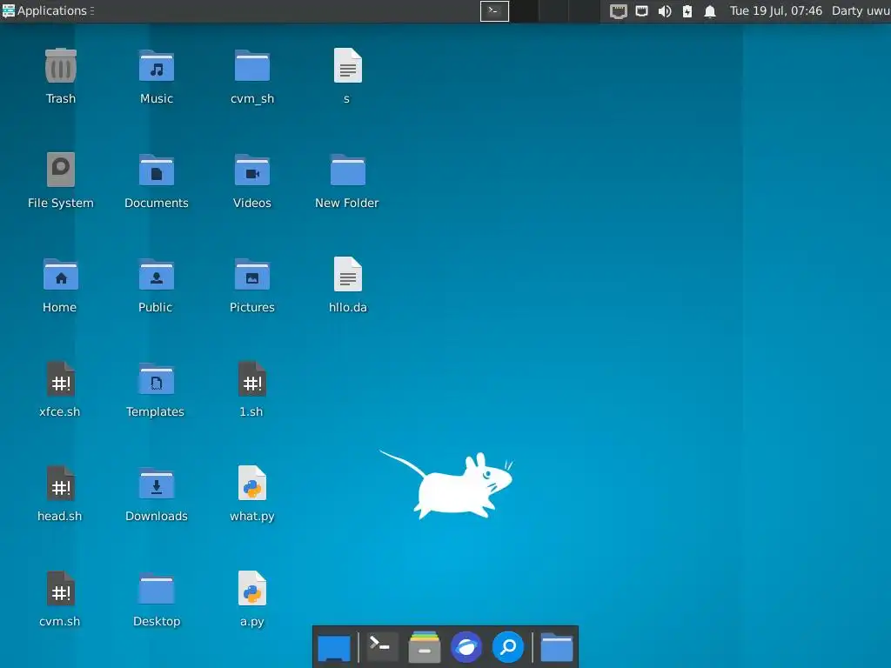Open the Darty uwu user menu
Viewport: 891px width, 668px height.
pos(861,10)
